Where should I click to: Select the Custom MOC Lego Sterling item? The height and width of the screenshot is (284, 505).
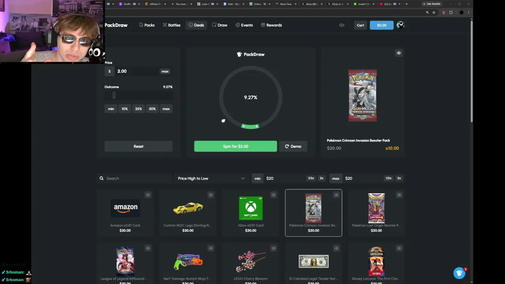(188, 213)
